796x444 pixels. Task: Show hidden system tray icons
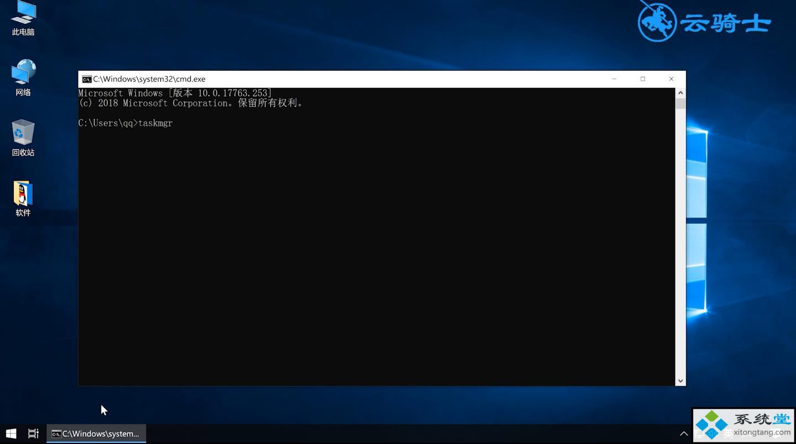point(684,434)
